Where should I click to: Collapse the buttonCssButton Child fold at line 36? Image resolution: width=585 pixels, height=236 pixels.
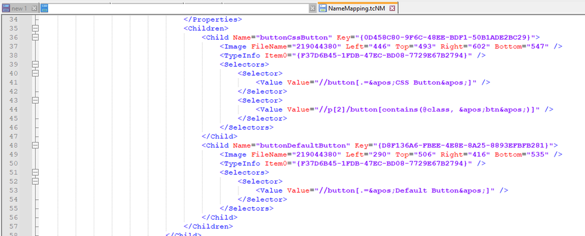35,37
